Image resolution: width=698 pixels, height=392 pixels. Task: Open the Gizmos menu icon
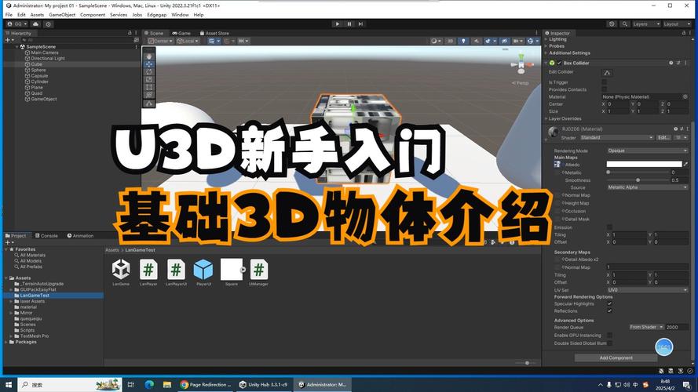pyautogui.click(x=532, y=41)
